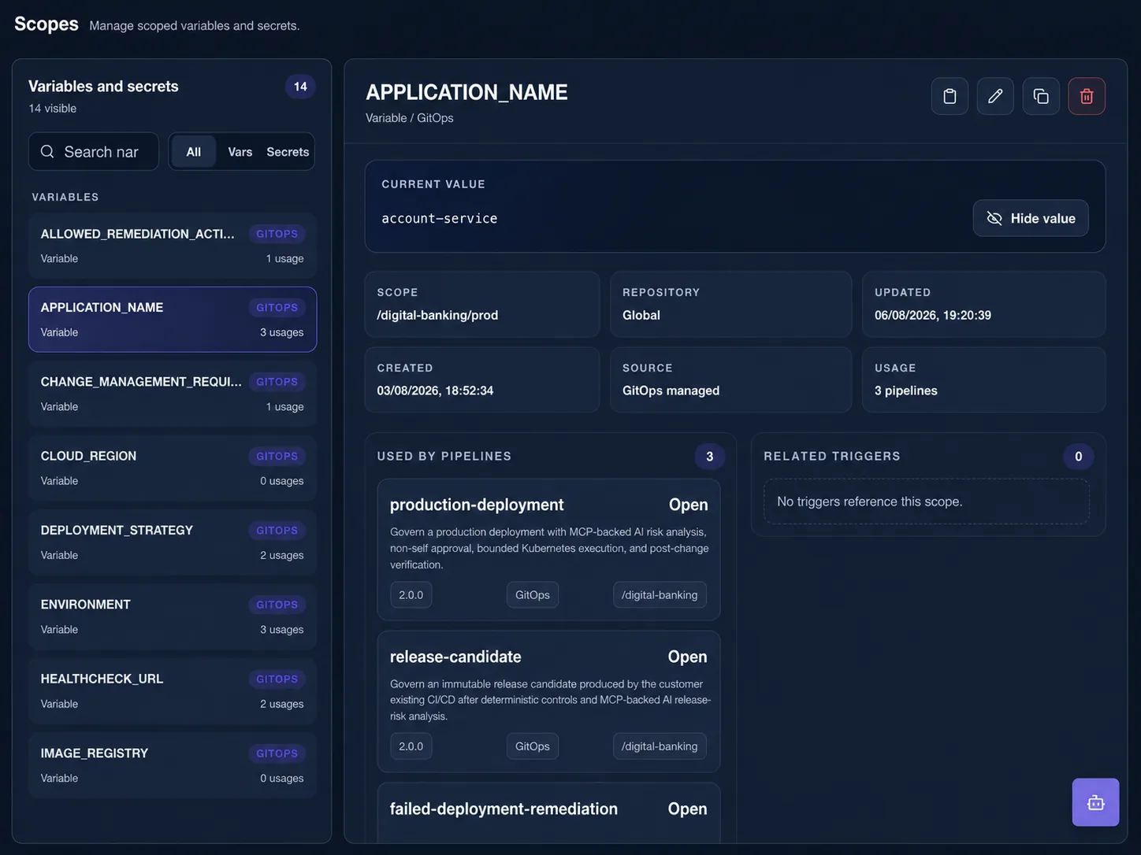Click the failed-deployment-remediation pipeline title
This screenshot has width=1141, height=855.
[504, 809]
